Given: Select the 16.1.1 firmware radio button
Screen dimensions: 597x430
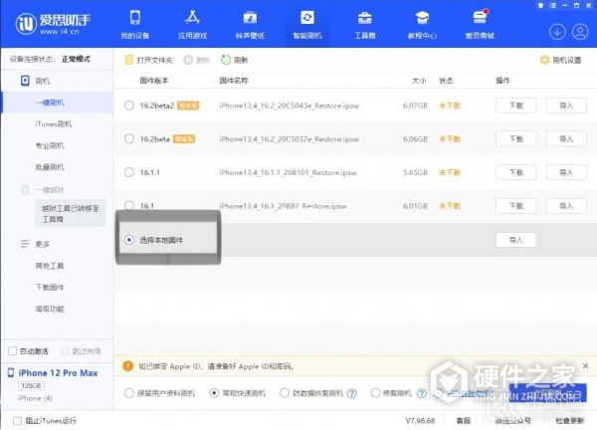Looking at the screenshot, I should click(x=129, y=172).
